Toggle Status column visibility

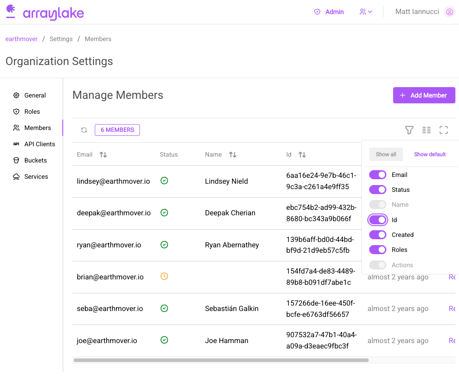[378, 190]
